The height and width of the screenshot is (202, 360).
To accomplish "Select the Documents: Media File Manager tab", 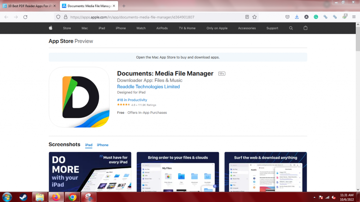I will coord(89,6).
